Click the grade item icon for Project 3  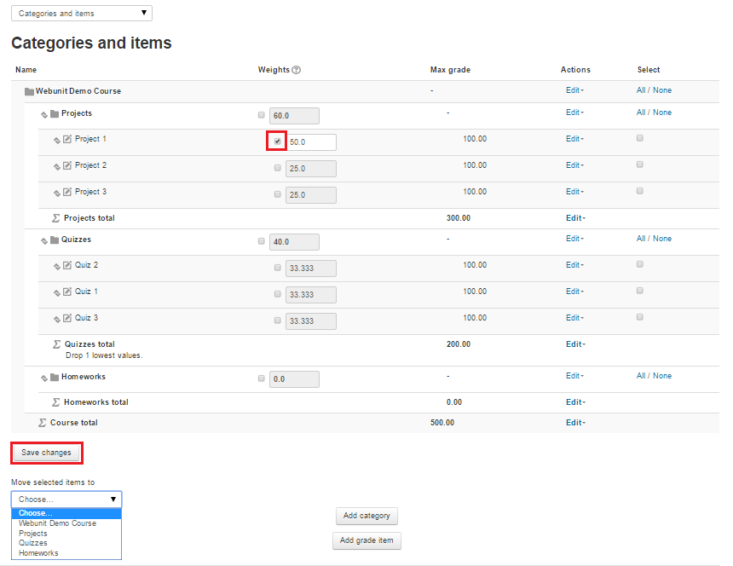point(67,193)
